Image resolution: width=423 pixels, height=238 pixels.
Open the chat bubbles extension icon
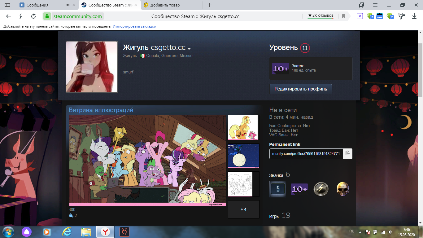pos(402,16)
